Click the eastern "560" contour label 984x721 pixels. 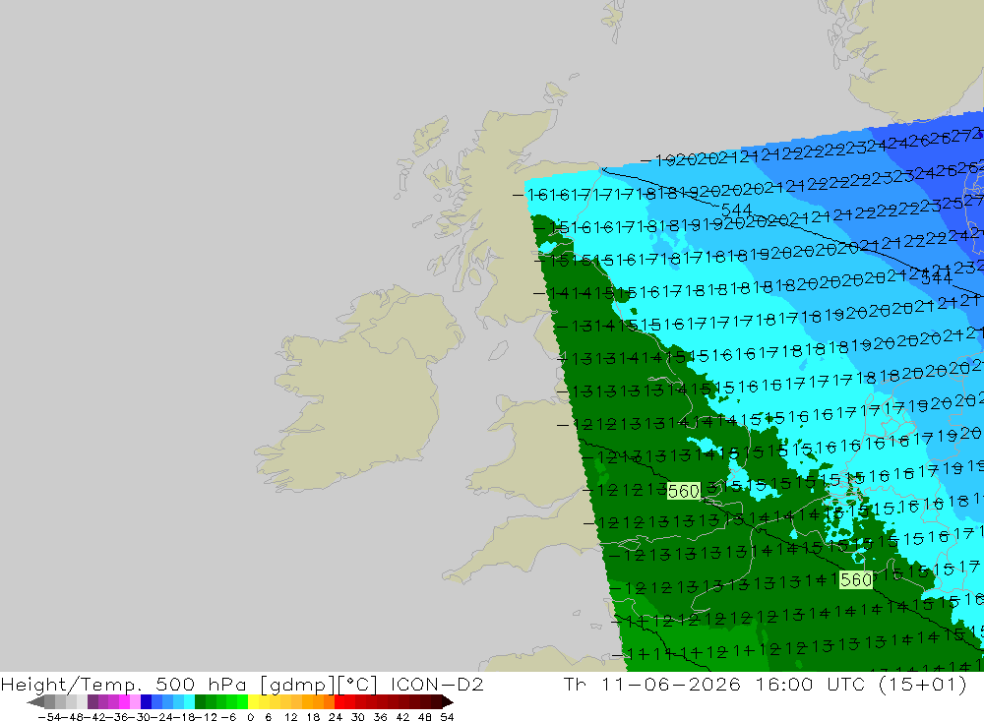point(856,579)
